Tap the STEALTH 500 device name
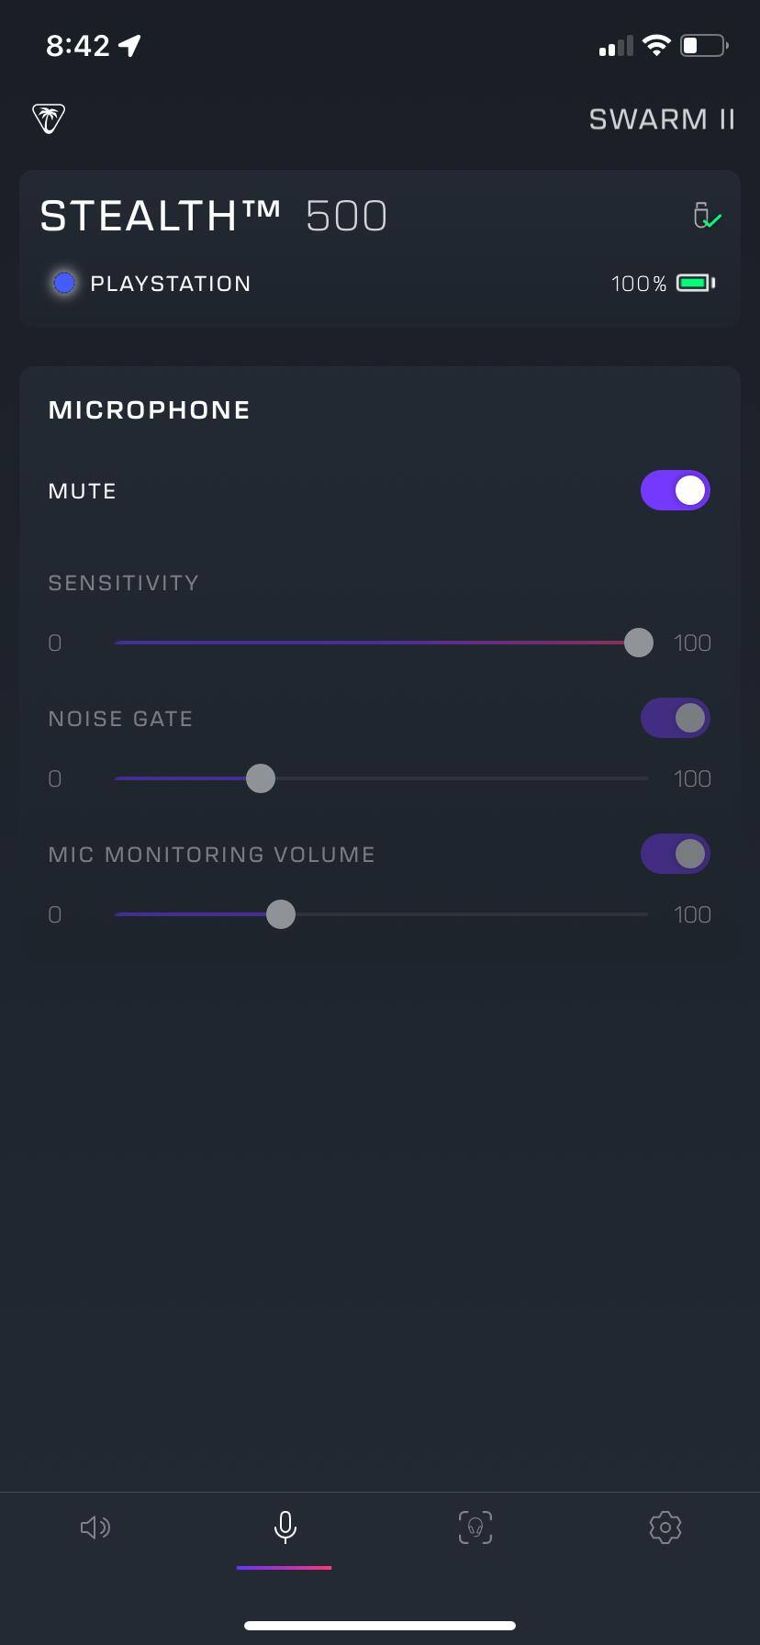The width and height of the screenshot is (760, 1645). click(x=213, y=216)
